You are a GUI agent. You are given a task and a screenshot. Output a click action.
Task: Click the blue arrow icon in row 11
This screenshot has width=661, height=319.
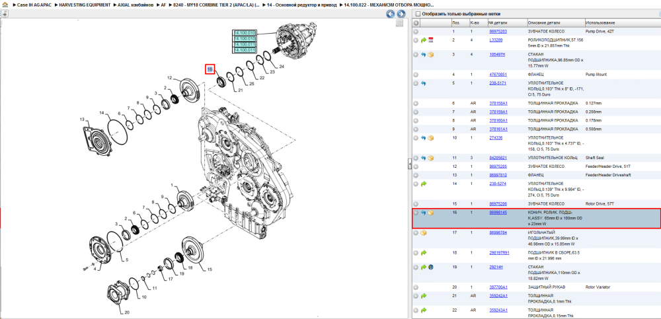424,158
